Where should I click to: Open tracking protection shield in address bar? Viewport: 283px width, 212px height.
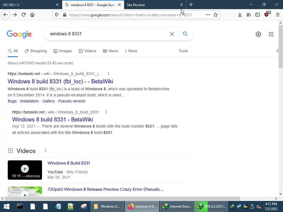point(56,15)
